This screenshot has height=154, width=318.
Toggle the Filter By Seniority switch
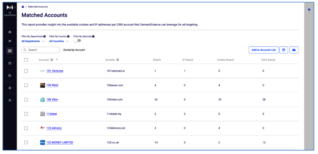point(77,41)
